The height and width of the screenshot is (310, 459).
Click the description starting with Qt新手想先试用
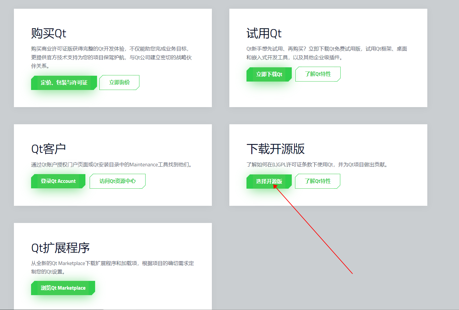tap(327, 53)
